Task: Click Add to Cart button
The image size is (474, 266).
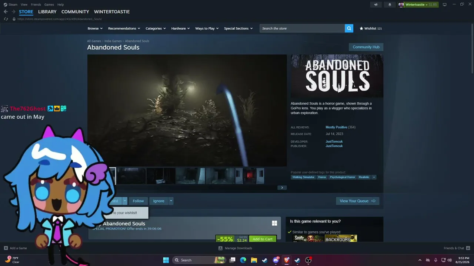Action: click(x=263, y=239)
